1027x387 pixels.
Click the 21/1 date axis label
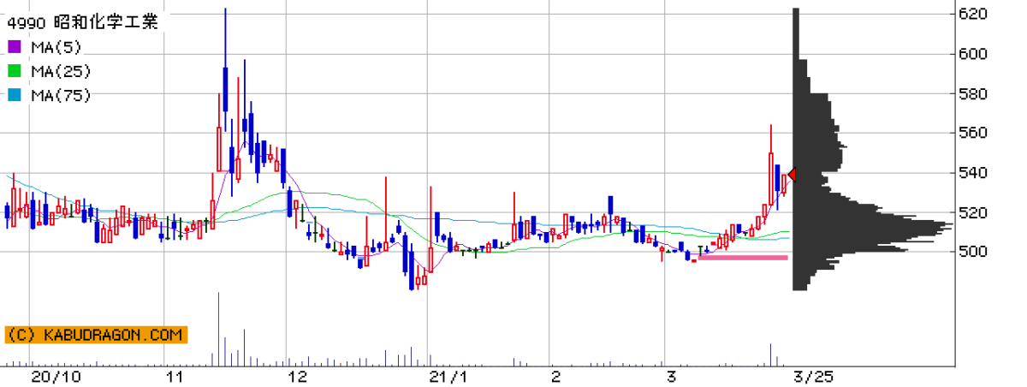pos(450,376)
